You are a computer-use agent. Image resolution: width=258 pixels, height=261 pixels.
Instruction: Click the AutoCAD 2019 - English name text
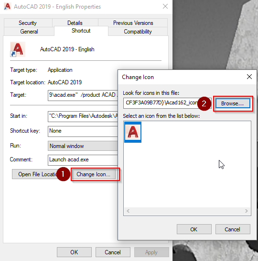67,49
